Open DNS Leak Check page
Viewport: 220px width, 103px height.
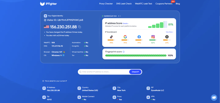pyautogui.click(x=124, y=4)
